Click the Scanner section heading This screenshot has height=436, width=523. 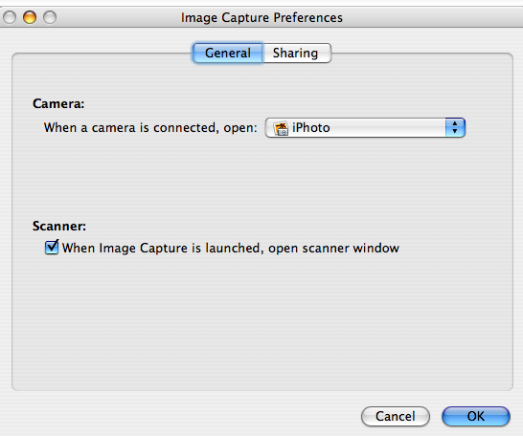(x=59, y=226)
